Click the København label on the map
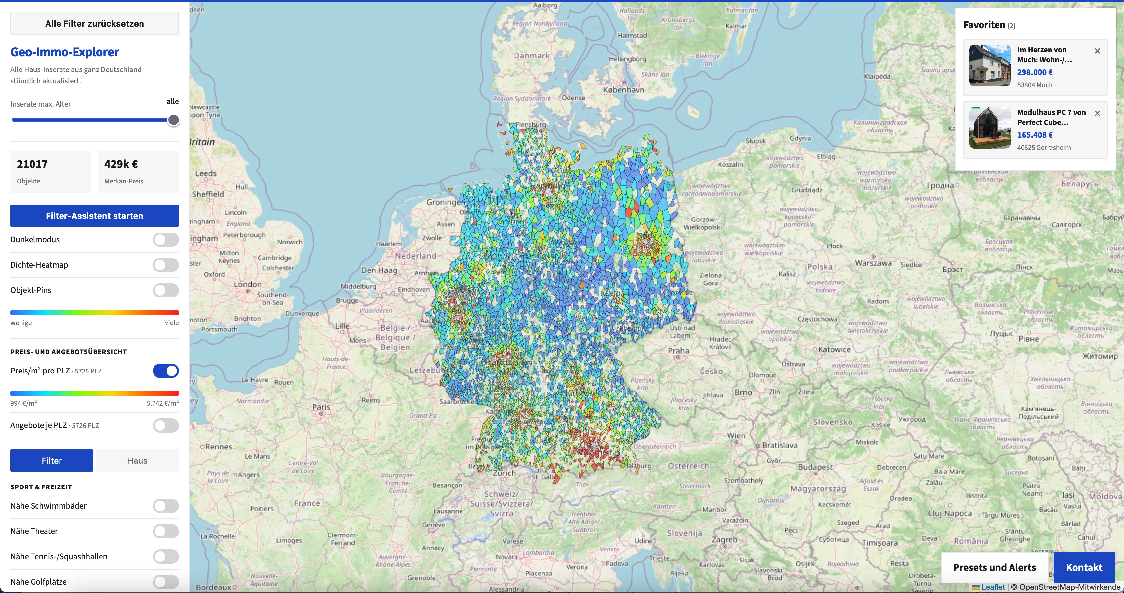Image resolution: width=1124 pixels, height=593 pixels. pyautogui.click(x=623, y=90)
